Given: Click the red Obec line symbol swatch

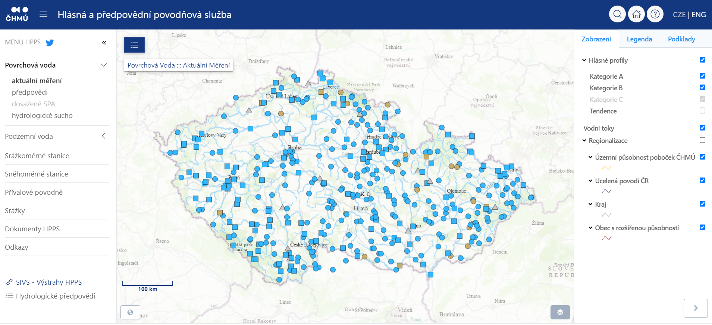Looking at the screenshot, I should click(606, 238).
